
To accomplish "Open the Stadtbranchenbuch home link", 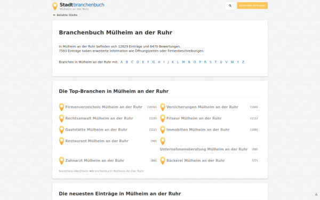I will (x=82, y=5).
